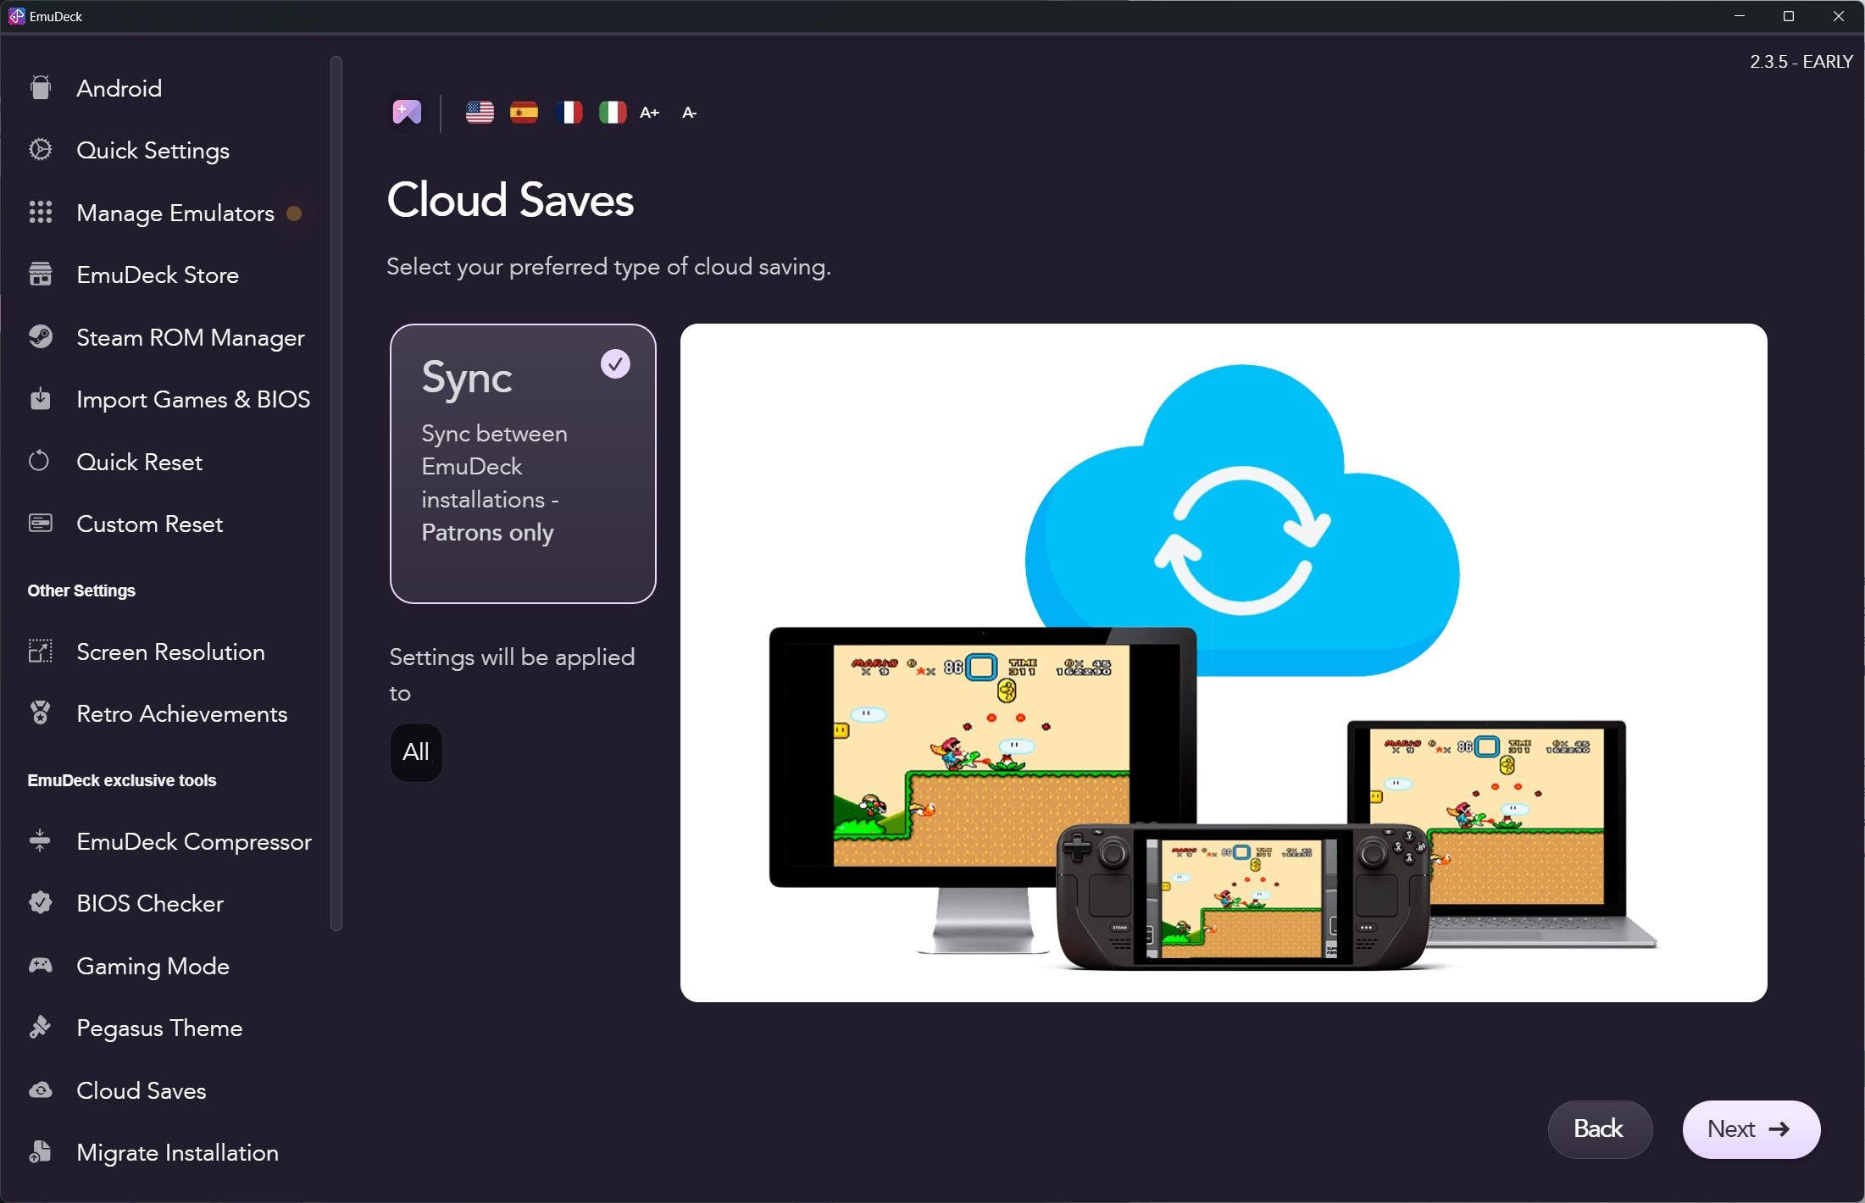Click the purple theme icon in the header
The height and width of the screenshot is (1203, 1865).
click(407, 112)
